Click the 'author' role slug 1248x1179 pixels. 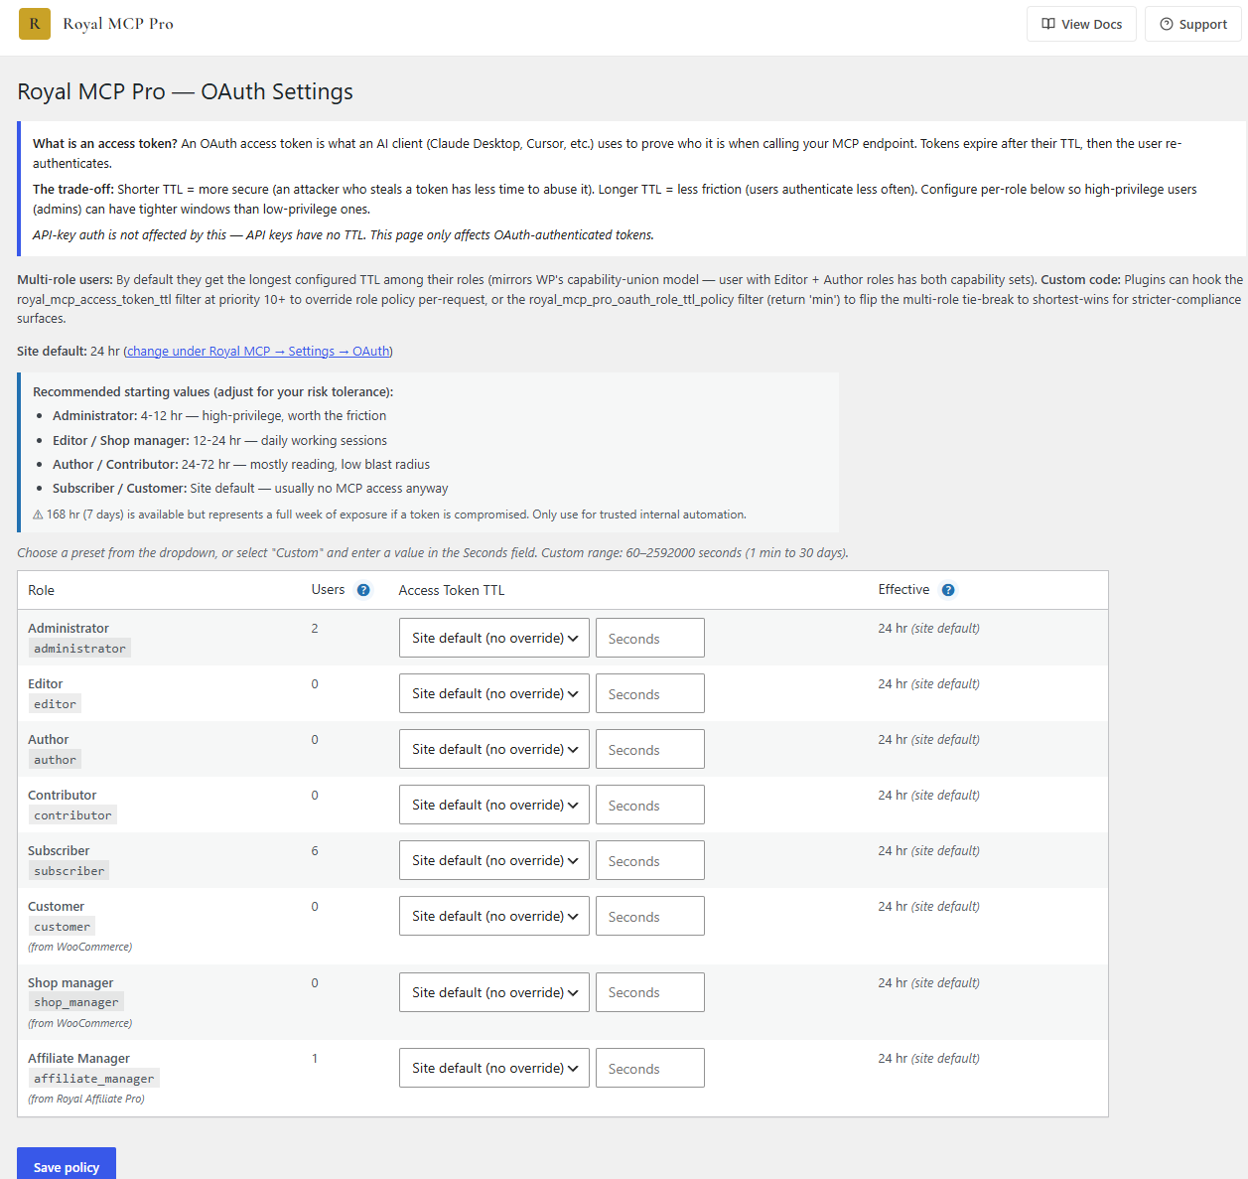pyautogui.click(x=55, y=760)
